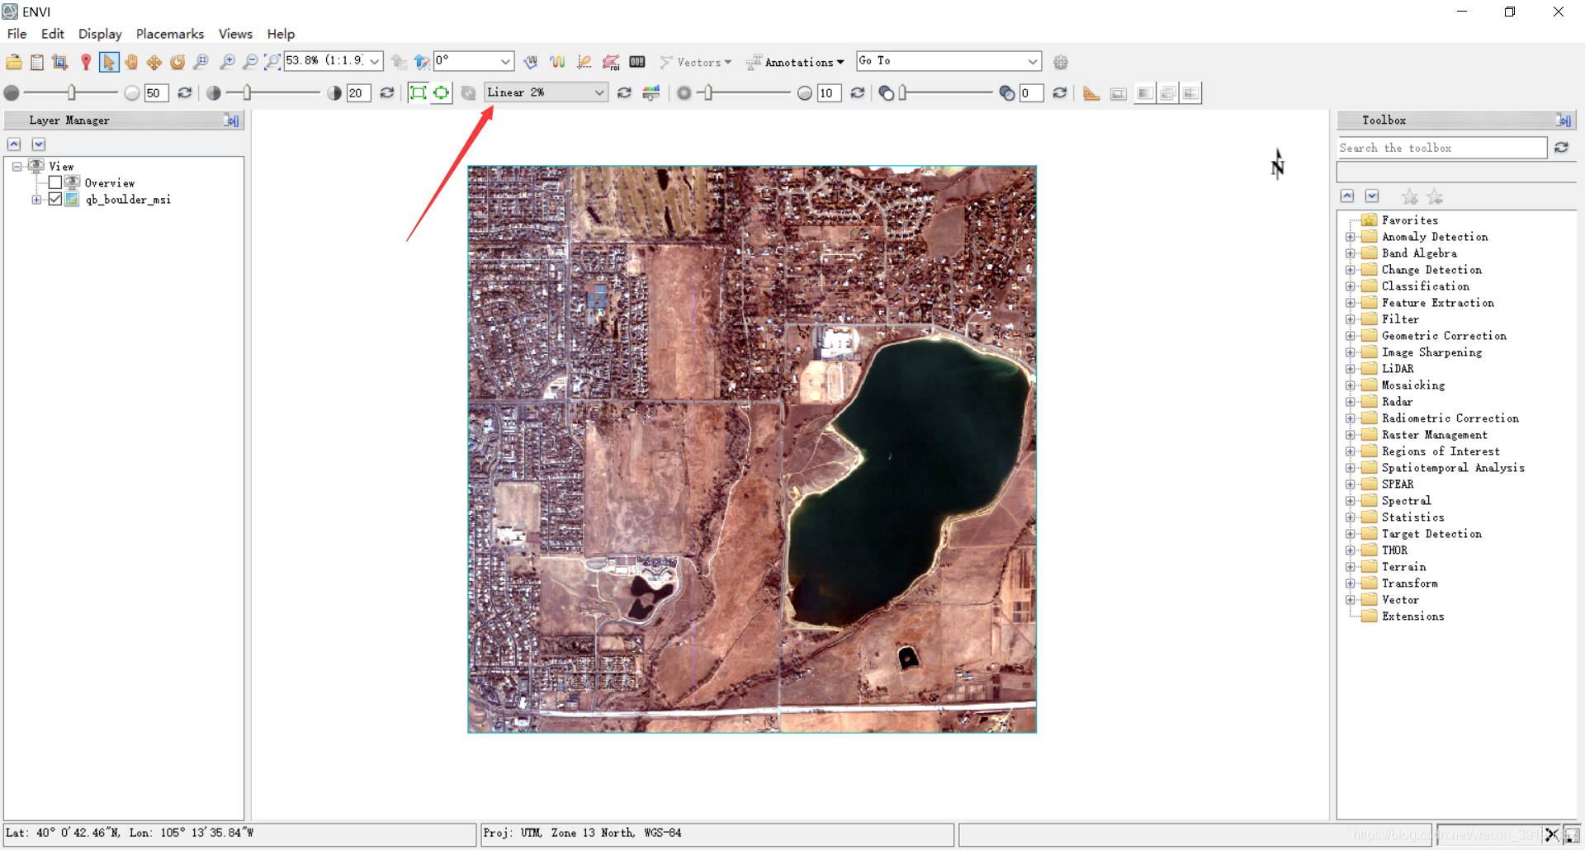
Task: Click the Zoom In magnifier icon
Action: point(227,62)
